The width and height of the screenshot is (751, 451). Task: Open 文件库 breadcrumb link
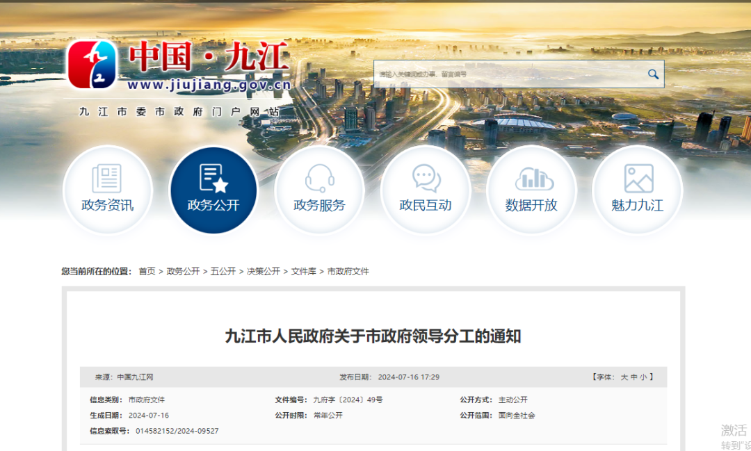point(304,272)
